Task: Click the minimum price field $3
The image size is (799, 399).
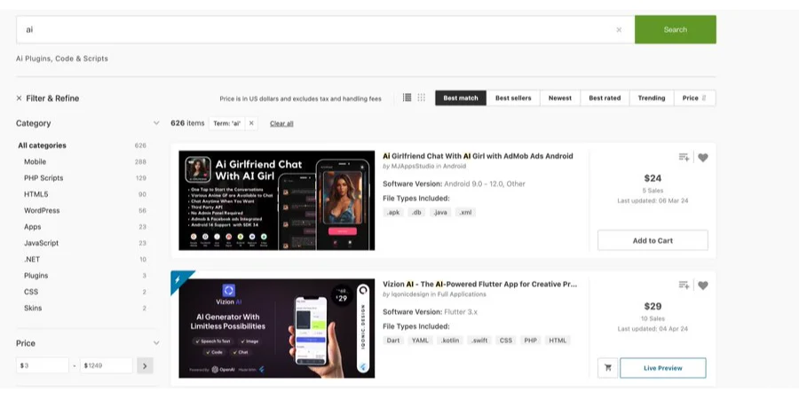Action: (43, 365)
